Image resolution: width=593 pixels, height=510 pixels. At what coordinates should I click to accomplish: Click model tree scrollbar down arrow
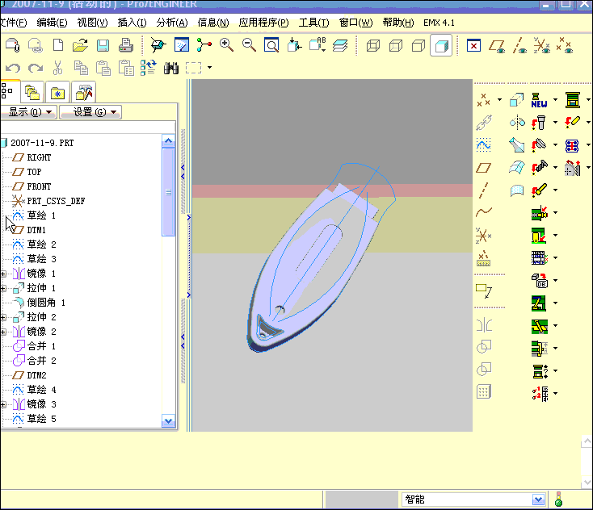pyautogui.click(x=169, y=420)
